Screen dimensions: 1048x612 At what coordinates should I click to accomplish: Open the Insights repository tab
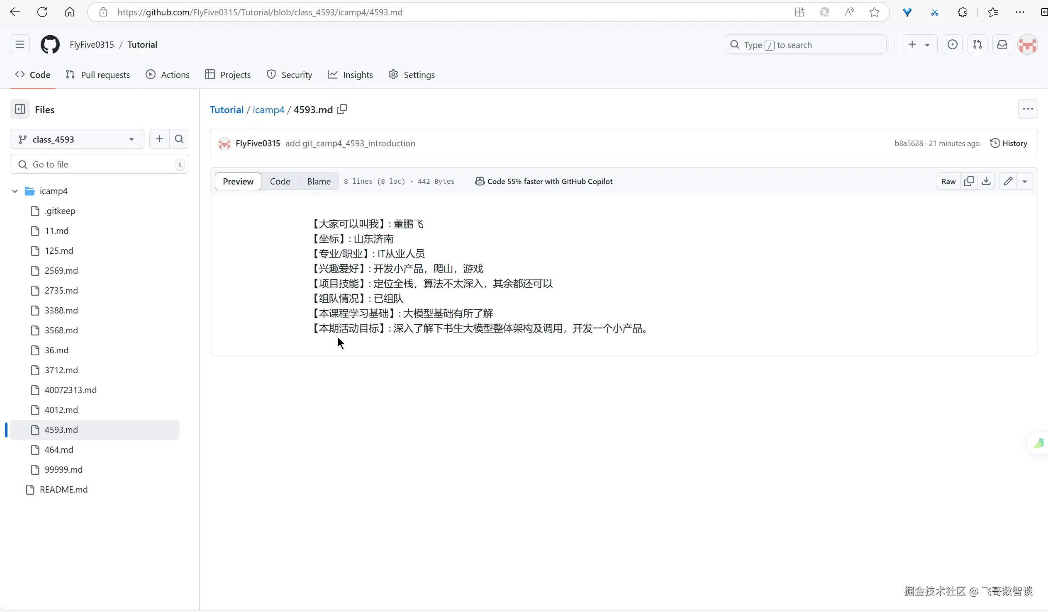pyautogui.click(x=350, y=75)
